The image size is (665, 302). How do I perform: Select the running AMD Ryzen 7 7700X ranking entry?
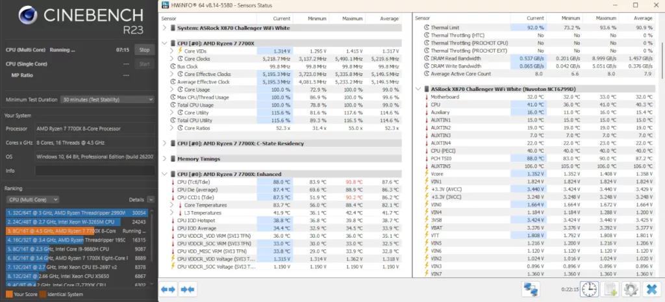(x=77, y=231)
